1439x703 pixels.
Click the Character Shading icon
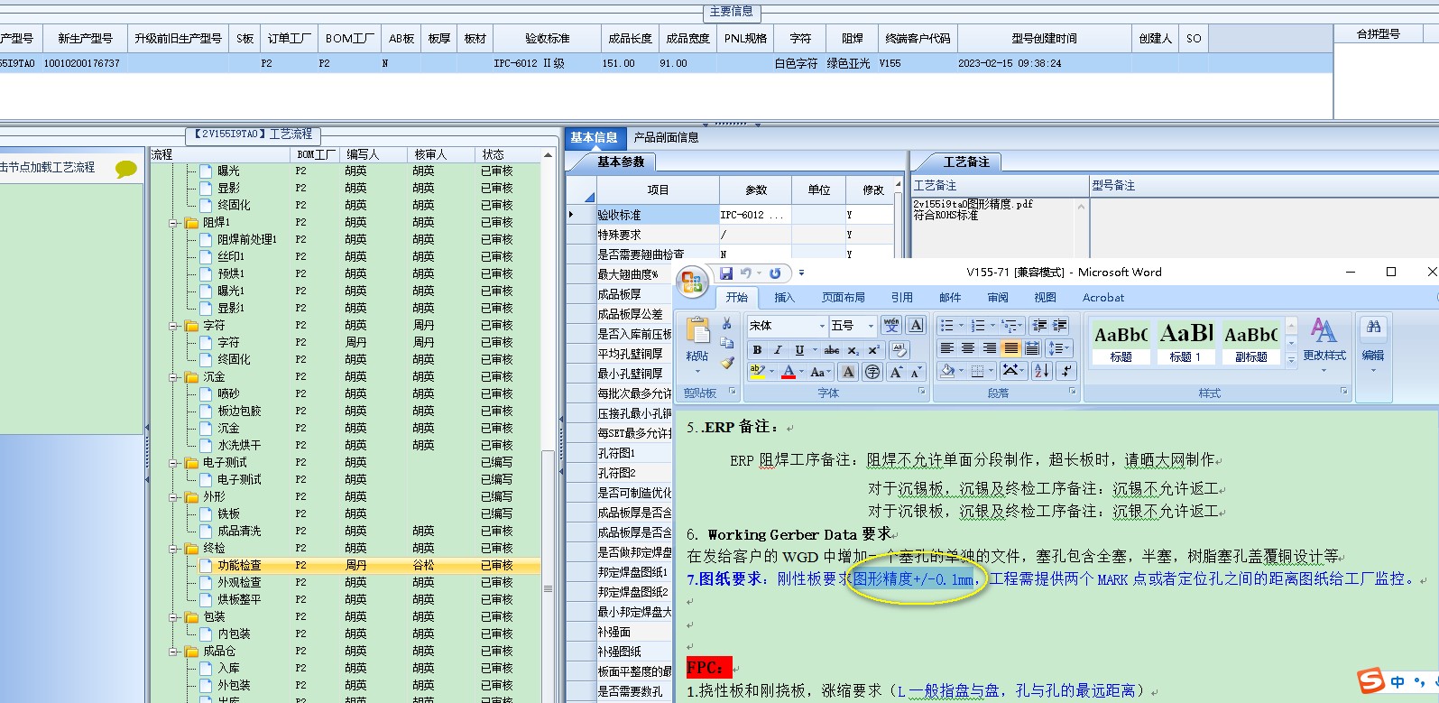pyautogui.click(x=848, y=372)
